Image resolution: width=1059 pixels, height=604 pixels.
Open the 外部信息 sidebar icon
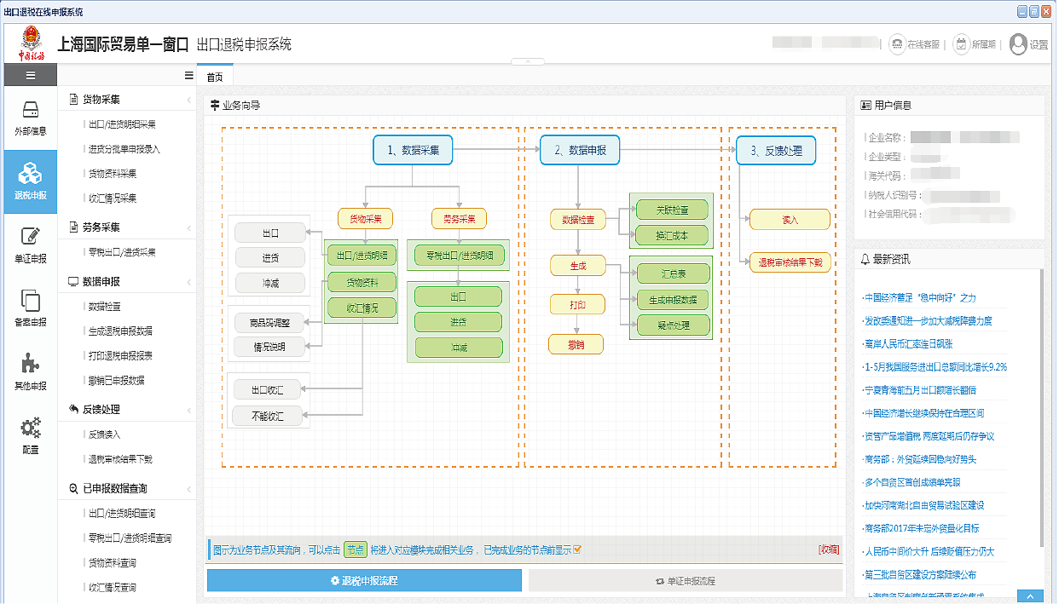[30, 118]
